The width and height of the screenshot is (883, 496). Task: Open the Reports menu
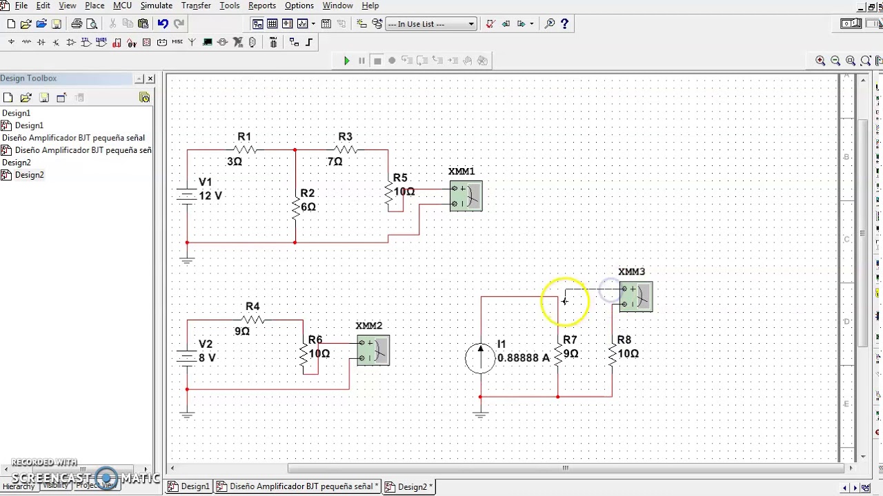pyautogui.click(x=262, y=6)
